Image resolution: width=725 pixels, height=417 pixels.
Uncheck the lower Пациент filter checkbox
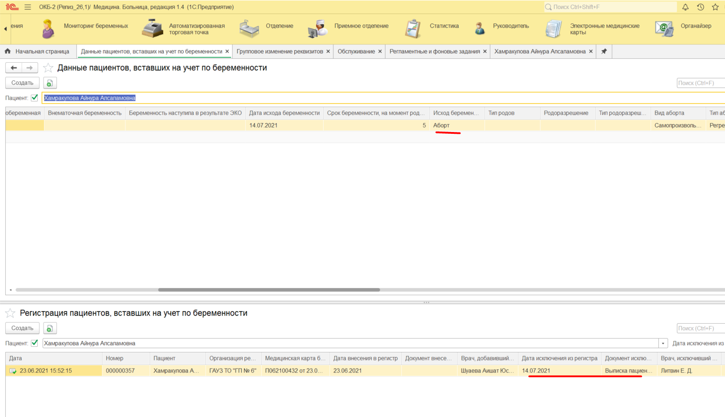click(x=35, y=343)
